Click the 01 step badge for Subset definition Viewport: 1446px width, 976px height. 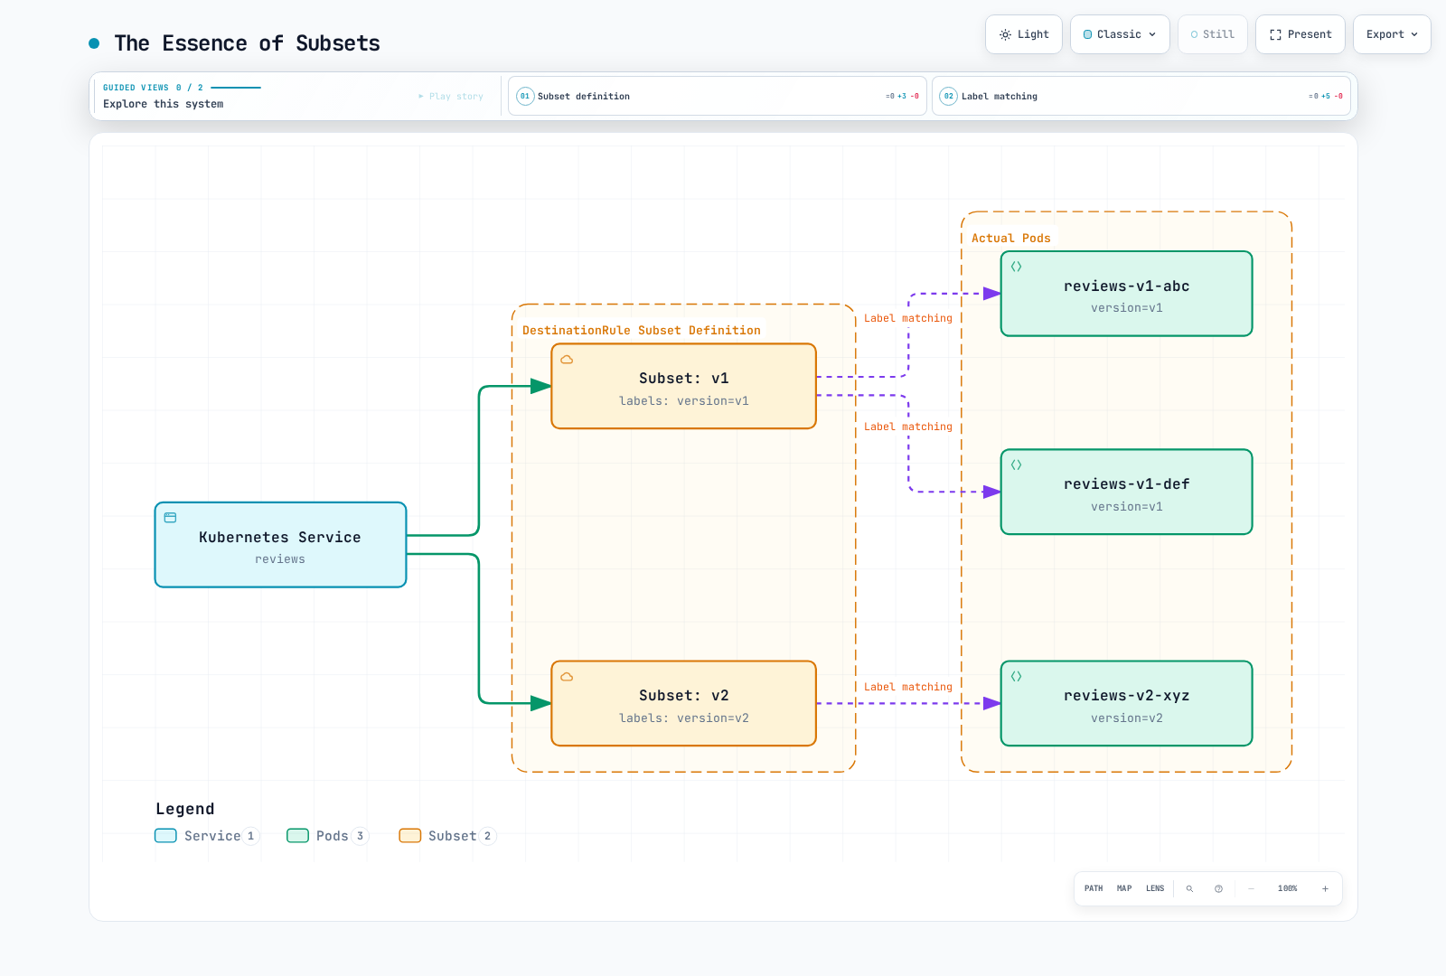coord(525,96)
